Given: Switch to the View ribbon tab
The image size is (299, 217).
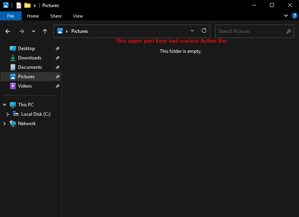Looking at the screenshot, I should tap(78, 16).
